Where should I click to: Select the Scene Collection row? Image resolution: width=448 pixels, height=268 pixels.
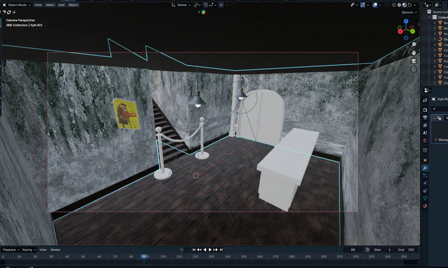click(437, 12)
